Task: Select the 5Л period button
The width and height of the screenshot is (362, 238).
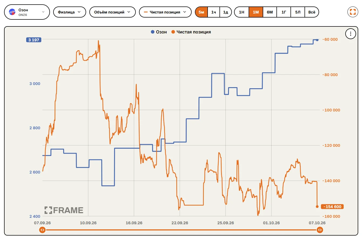Action: tap(298, 12)
